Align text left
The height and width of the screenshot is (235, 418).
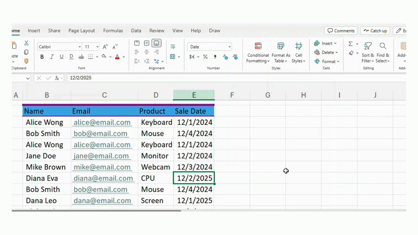coord(137,52)
